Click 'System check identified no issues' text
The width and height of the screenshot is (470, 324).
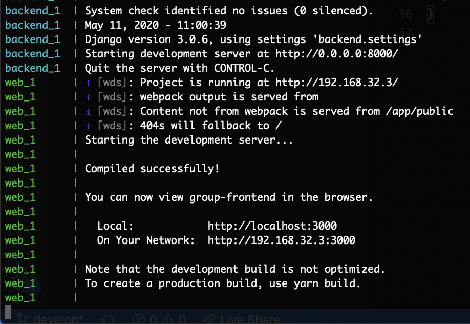pos(186,11)
